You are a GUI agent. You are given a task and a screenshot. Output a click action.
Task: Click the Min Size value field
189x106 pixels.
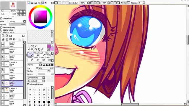(44, 71)
